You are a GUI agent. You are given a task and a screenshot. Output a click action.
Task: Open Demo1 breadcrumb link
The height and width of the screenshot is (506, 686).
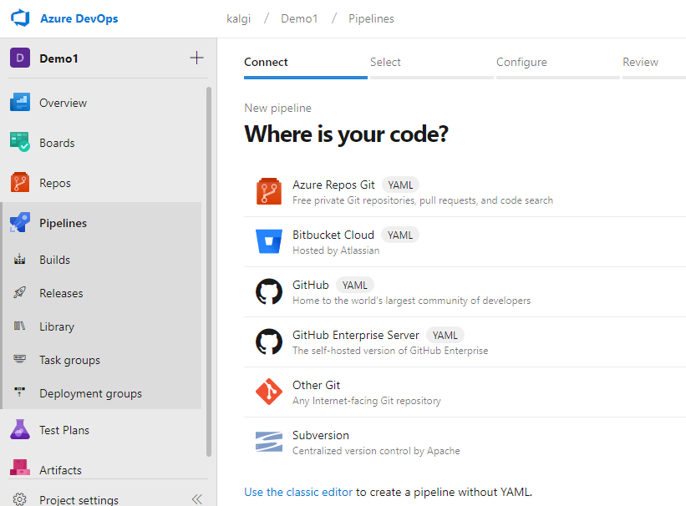299,19
